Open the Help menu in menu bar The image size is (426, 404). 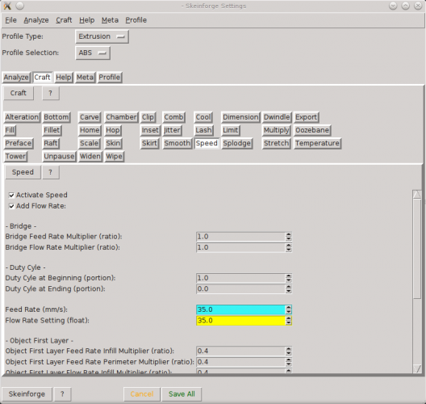click(x=86, y=20)
